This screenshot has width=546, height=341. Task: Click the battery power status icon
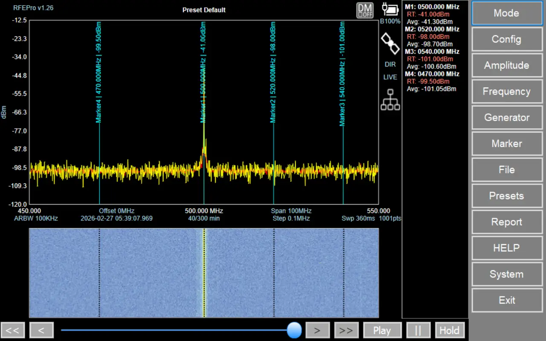[390, 10]
